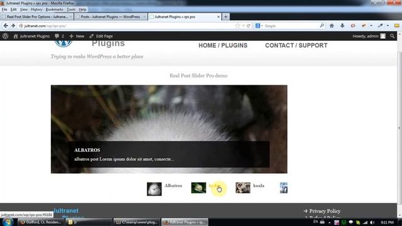This screenshot has height=226, width=402.
Task: Select the frog thumbnail image
Action: click(198, 188)
